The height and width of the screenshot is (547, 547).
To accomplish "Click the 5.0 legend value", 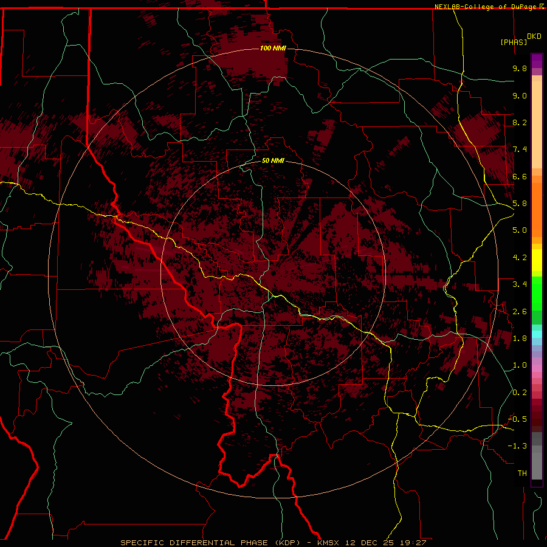I will (x=520, y=230).
